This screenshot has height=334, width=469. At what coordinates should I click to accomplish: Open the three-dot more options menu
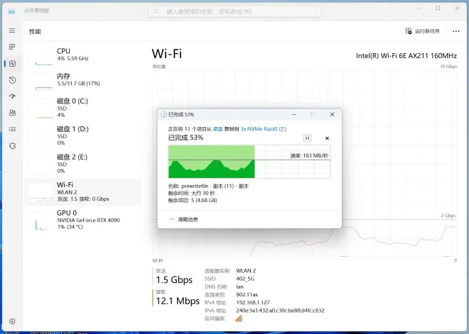pyautogui.click(x=455, y=31)
